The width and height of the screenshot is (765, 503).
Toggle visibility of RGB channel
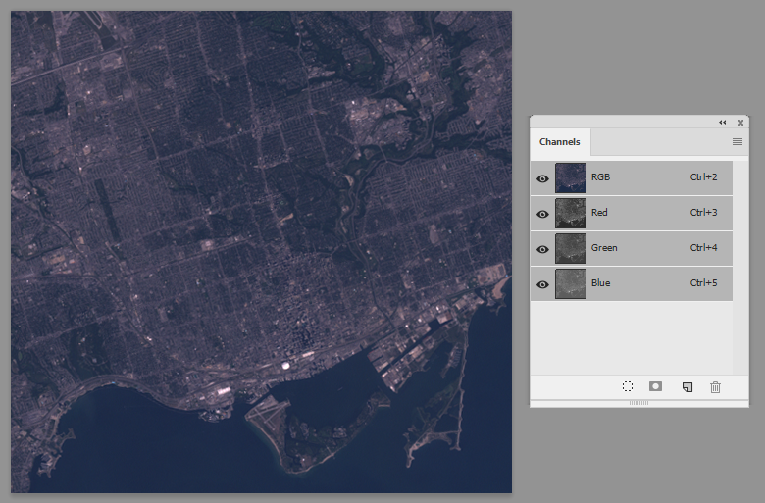(542, 178)
